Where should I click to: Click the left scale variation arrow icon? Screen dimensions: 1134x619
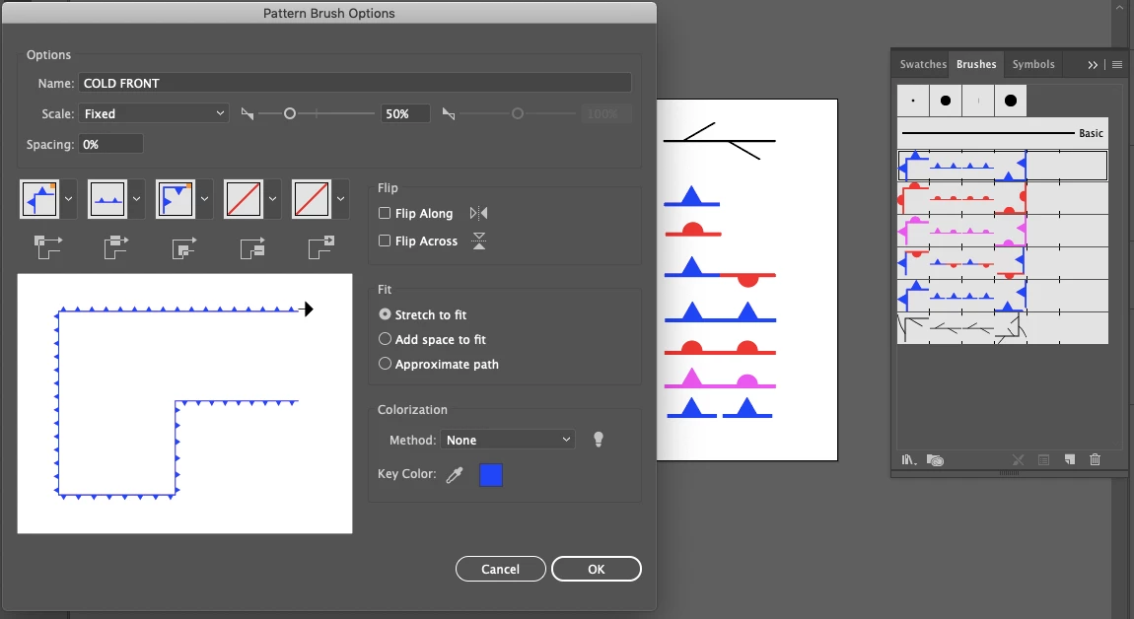click(x=248, y=113)
